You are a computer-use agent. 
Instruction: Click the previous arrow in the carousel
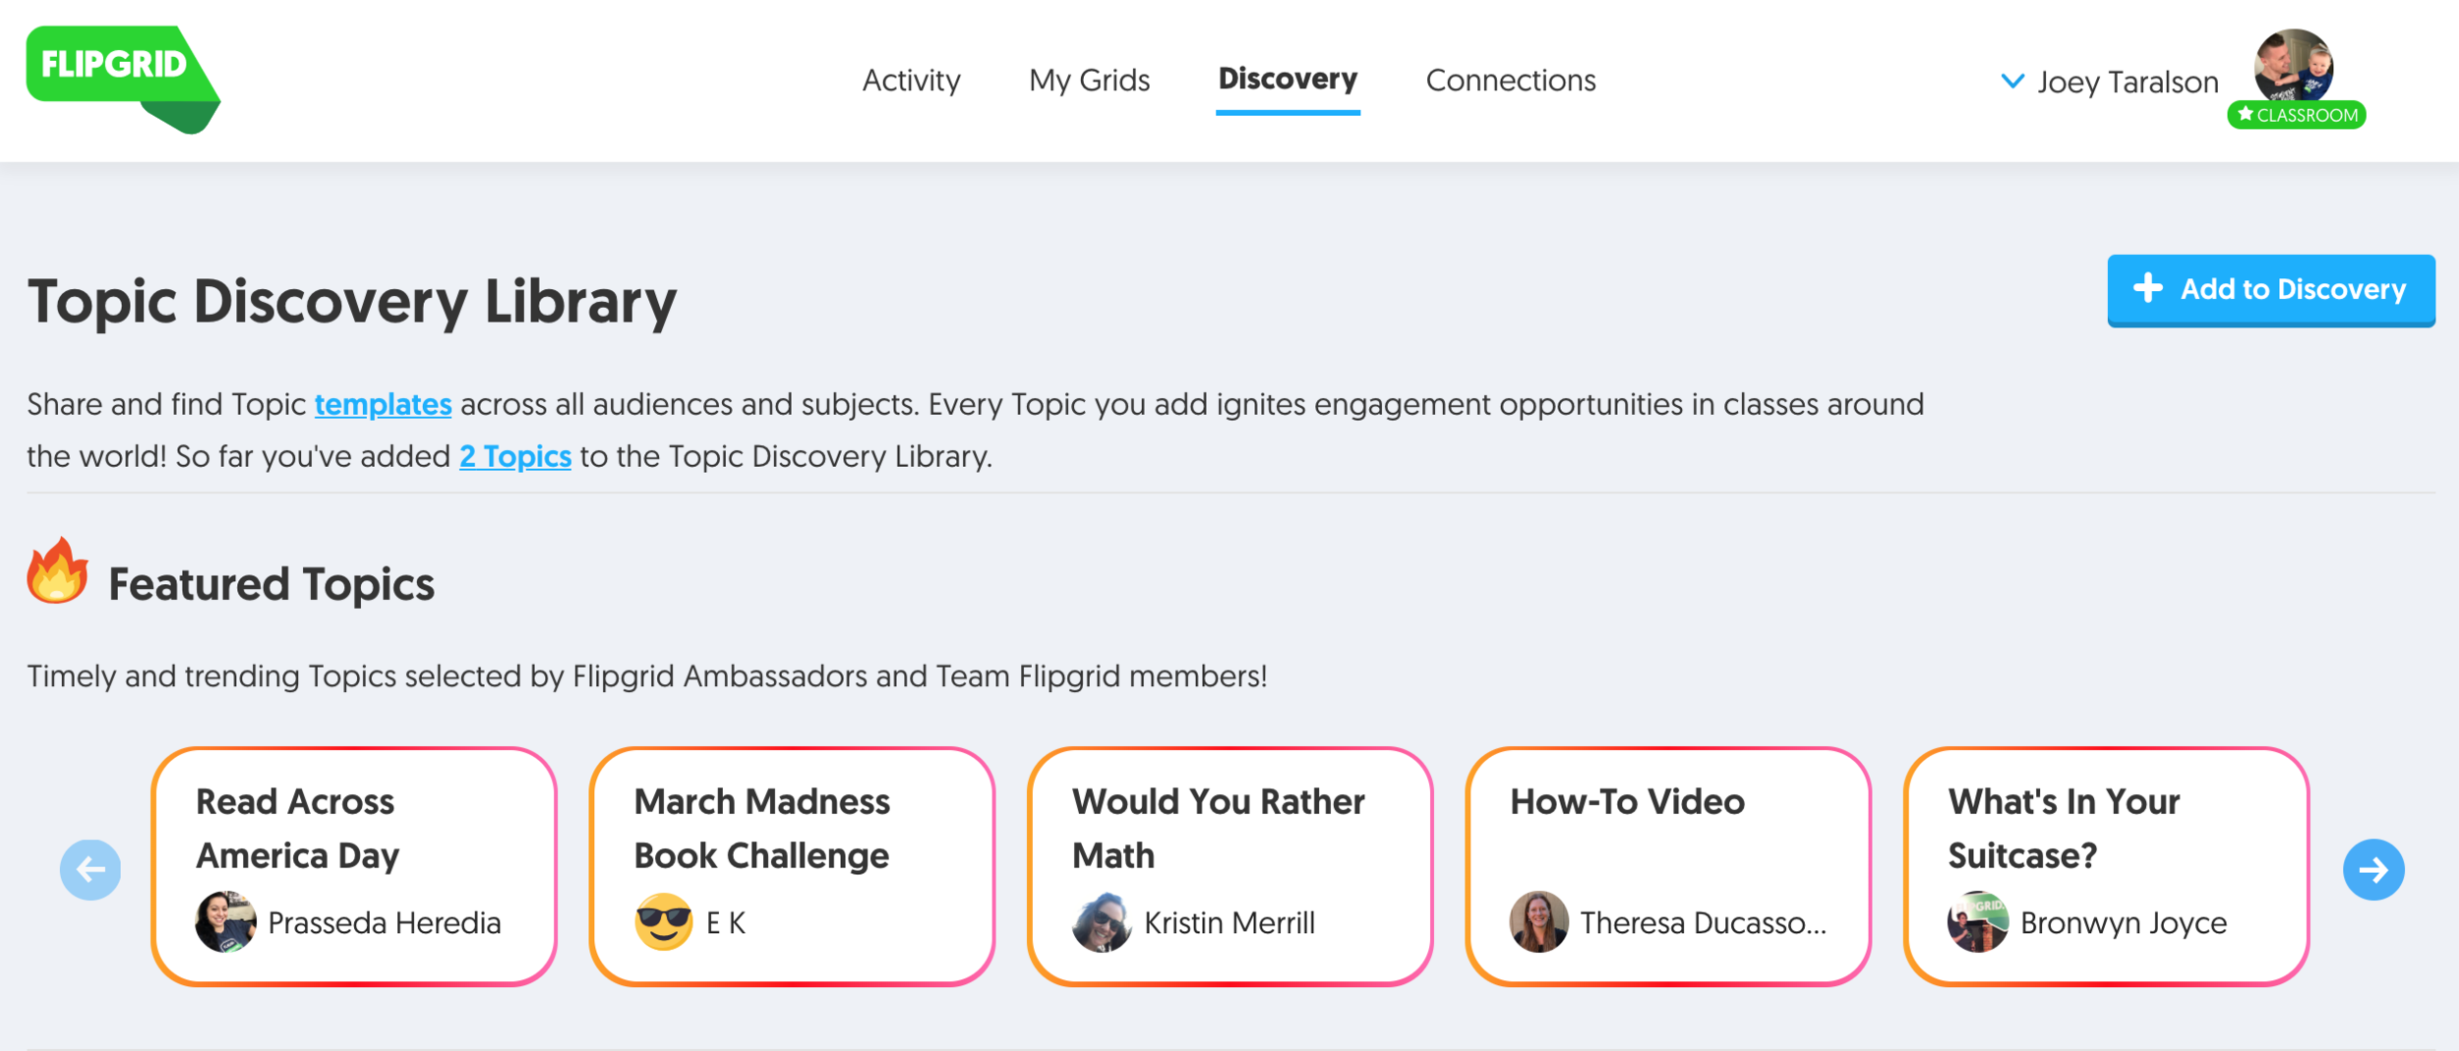(x=90, y=869)
